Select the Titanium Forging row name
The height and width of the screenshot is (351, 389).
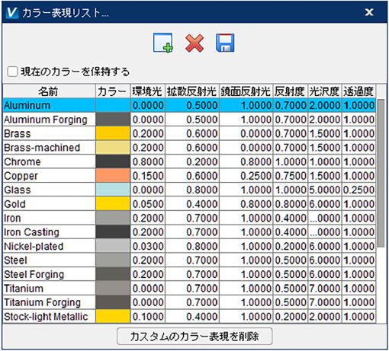tap(43, 302)
